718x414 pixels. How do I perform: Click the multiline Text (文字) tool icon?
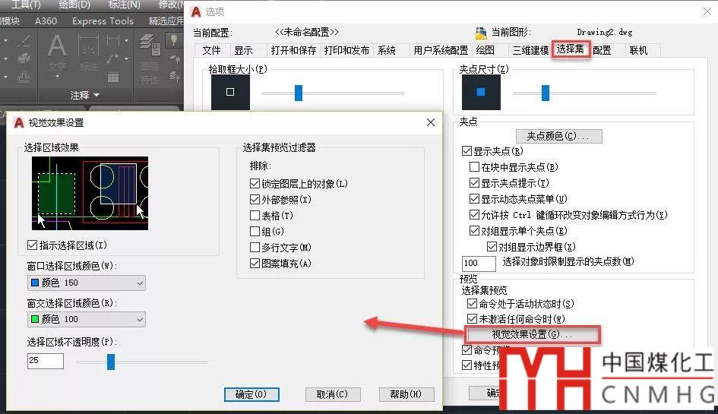57,46
